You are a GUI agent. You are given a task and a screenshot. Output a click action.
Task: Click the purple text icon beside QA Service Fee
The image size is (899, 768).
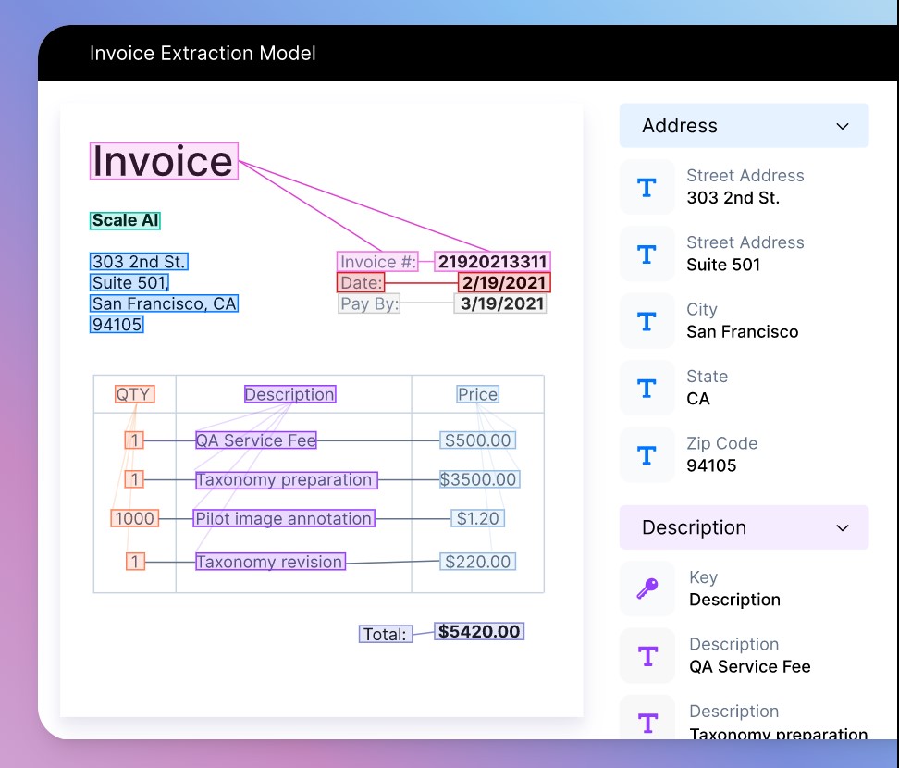[x=647, y=656]
